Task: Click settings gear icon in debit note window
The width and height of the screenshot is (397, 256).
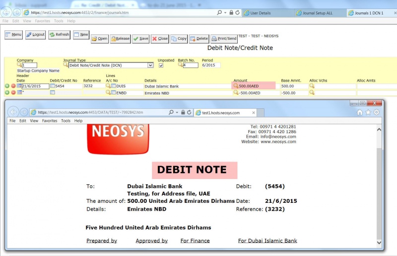Action: point(377,112)
